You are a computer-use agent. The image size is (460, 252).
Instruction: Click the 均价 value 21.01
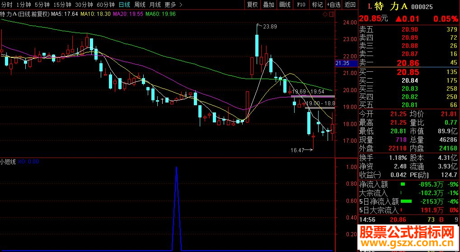point(449,114)
